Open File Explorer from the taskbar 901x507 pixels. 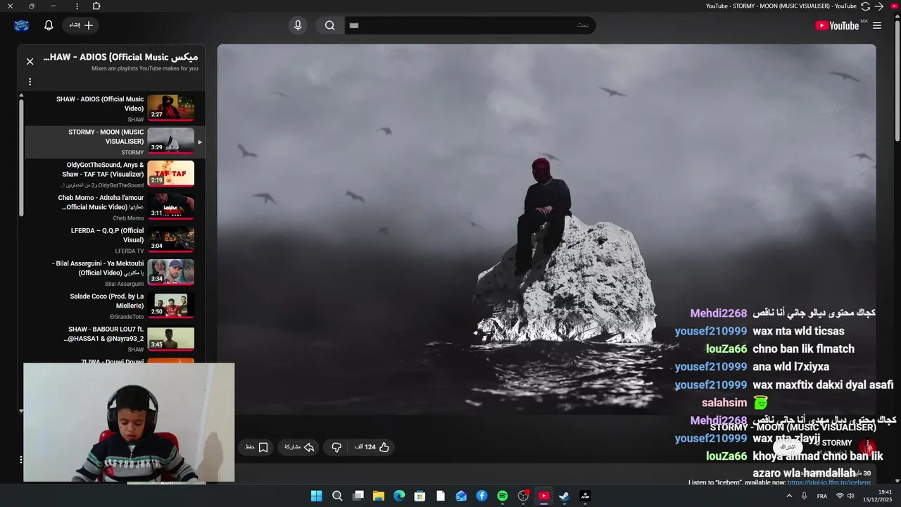pos(379,496)
